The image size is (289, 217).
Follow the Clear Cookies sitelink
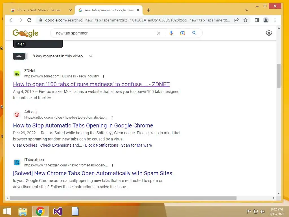pos(25,145)
